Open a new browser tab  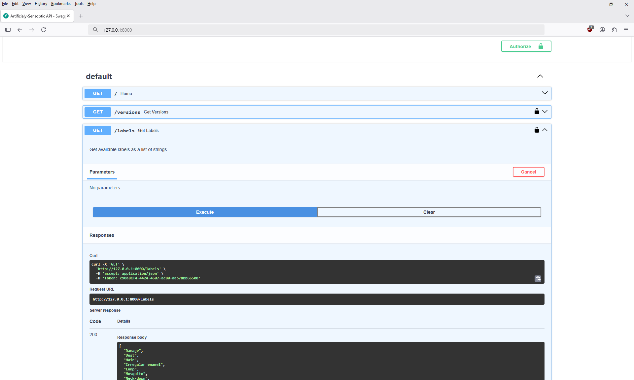point(81,16)
